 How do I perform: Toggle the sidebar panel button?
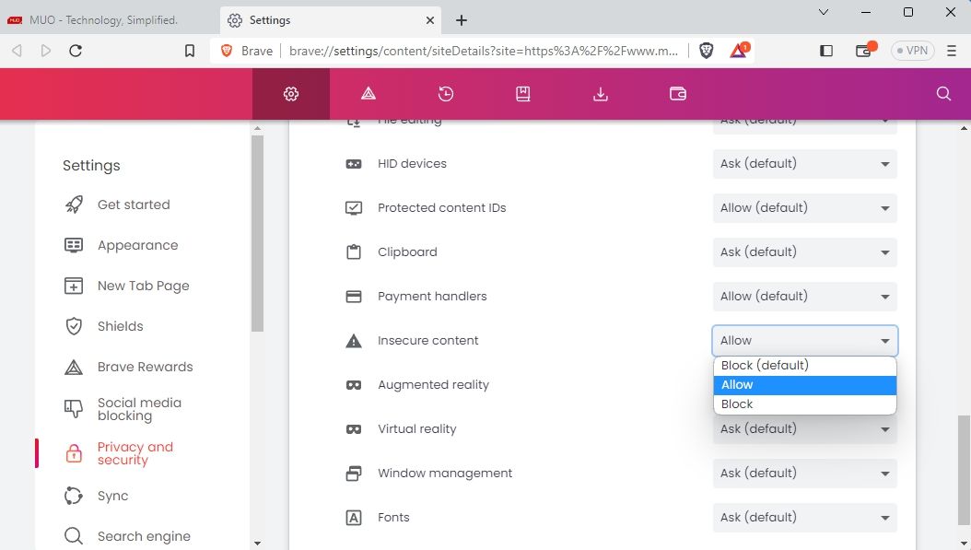826,51
